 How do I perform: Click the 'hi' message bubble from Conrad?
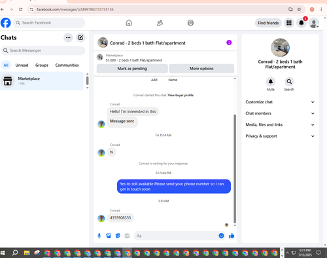(111, 152)
